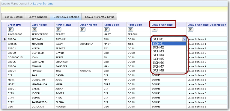
Task: Choose SCHM8 in the dropdown list
Action: coord(169,70)
